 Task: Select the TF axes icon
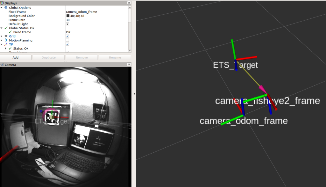(x=6, y=44)
